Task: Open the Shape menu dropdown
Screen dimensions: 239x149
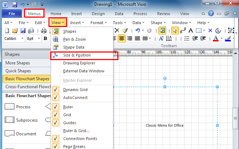Action: tap(158, 23)
